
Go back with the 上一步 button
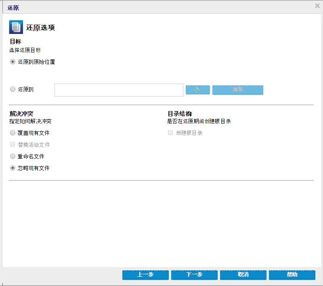(x=145, y=275)
